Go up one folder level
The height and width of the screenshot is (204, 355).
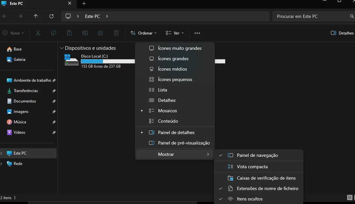point(36,16)
